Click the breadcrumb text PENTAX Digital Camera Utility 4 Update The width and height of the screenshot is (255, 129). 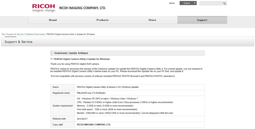pos(71,34)
